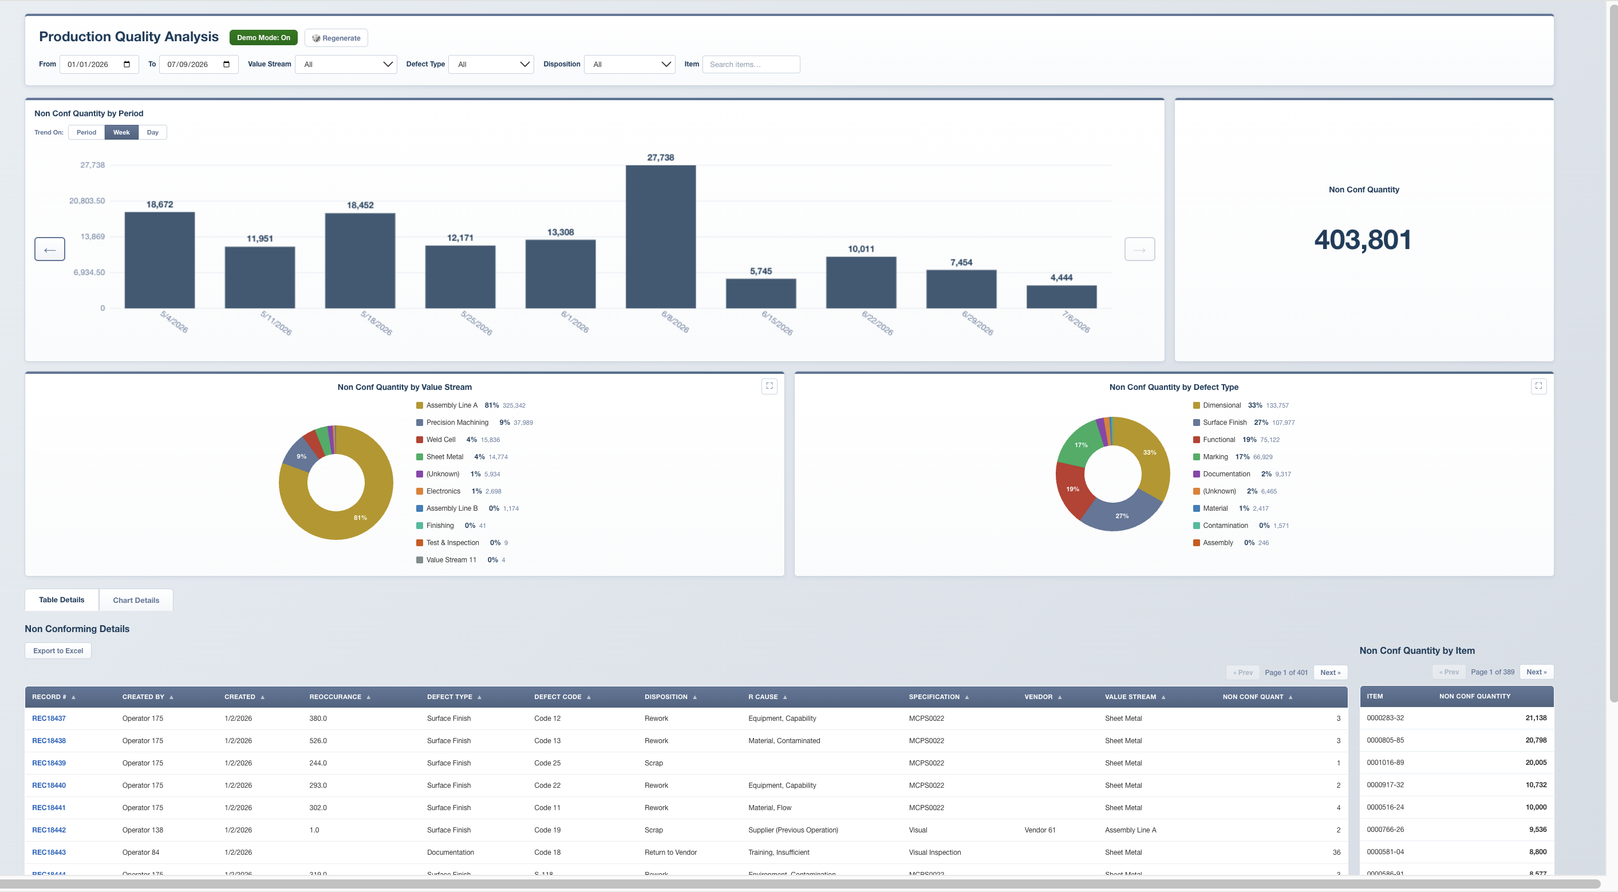
Task: Click item 0000805-85 row
Action: [1457, 740]
